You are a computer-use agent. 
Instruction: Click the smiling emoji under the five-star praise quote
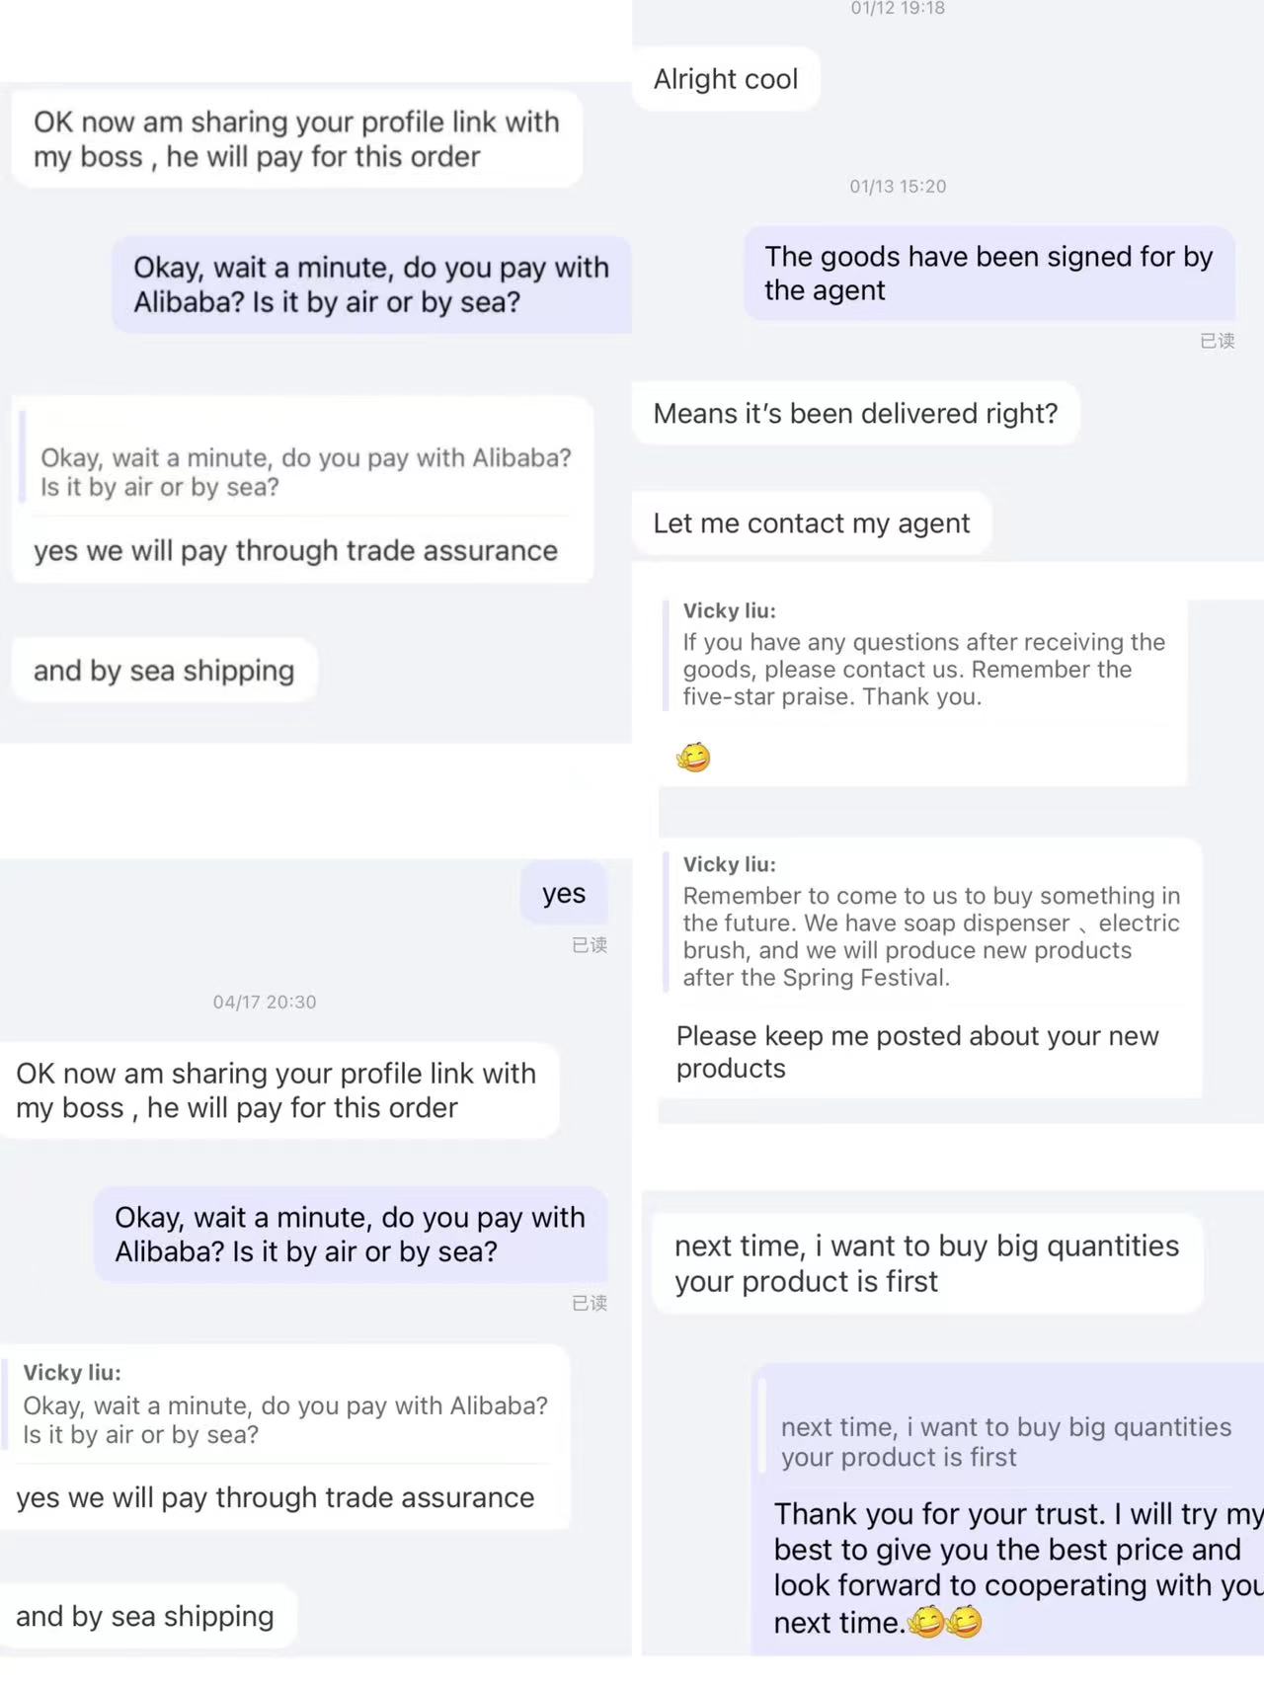point(693,758)
